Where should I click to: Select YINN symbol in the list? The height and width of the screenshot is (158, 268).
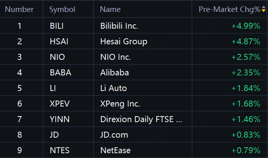[x=60, y=119]
